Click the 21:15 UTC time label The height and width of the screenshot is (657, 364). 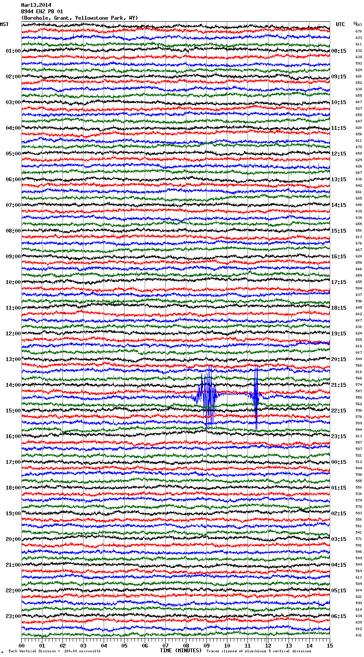tap(338, 385)
